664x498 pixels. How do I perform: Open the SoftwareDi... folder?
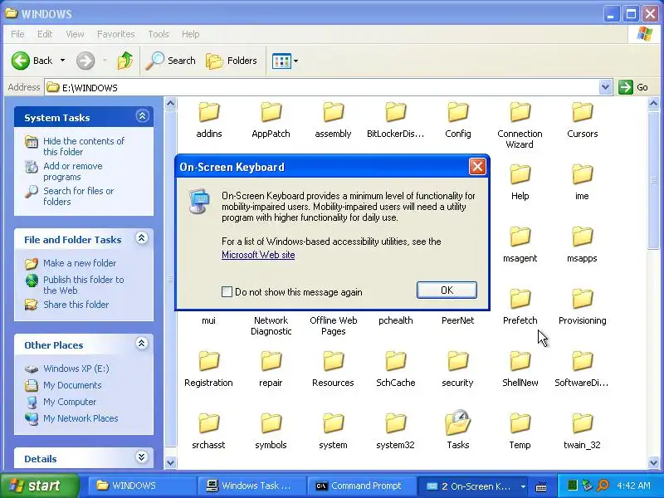tap(583, 369)
